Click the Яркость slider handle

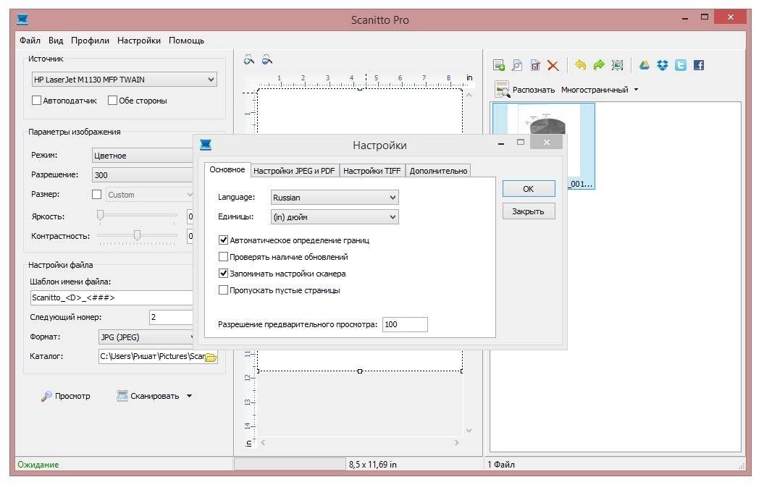pos(101,215)
